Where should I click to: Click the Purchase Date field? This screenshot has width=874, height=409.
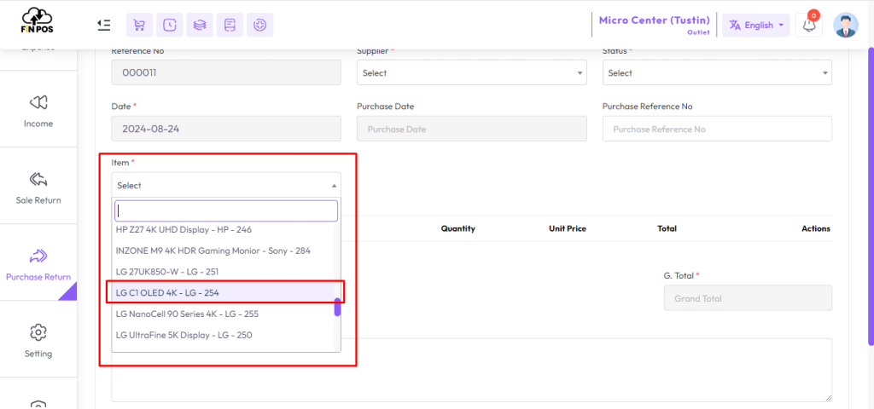[471, 129]
